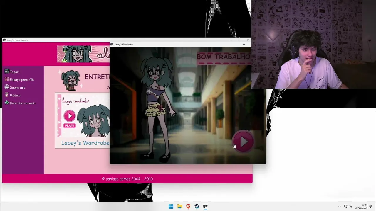This screenshot has width=376, height=211.
Task: Open Brave browser from the taskbar
Action: point(188,206)
